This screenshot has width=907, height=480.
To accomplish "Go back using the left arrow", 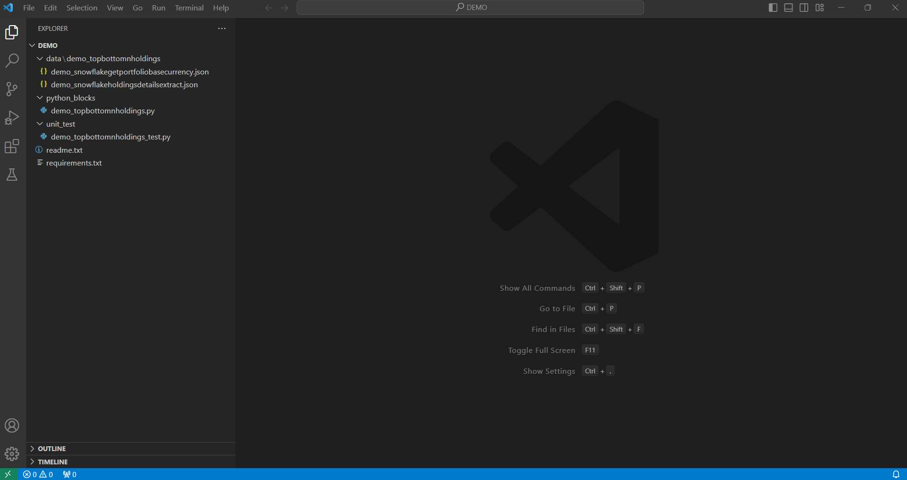I will tap(269, 8).
